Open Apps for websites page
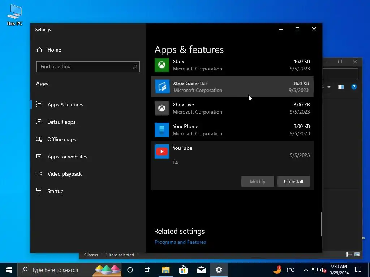This screenshot has width=370, height=277. (67, 157)
